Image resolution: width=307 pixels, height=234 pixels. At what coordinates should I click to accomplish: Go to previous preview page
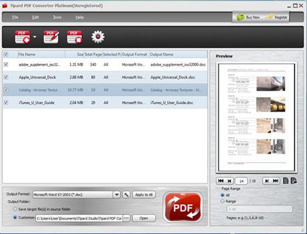tap(229, 181)
